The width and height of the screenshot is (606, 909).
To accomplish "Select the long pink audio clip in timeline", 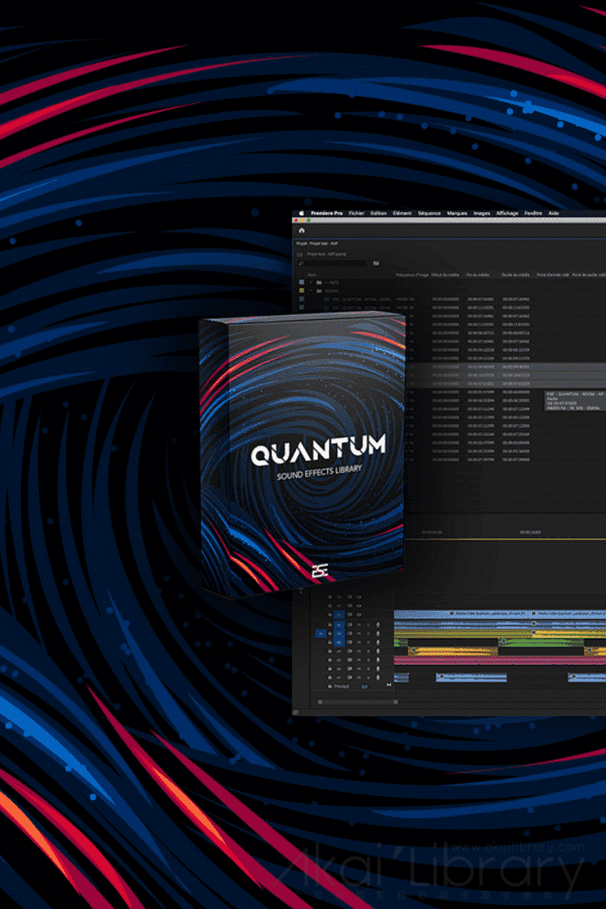I will pyautogui.click(x=500, y=660).
